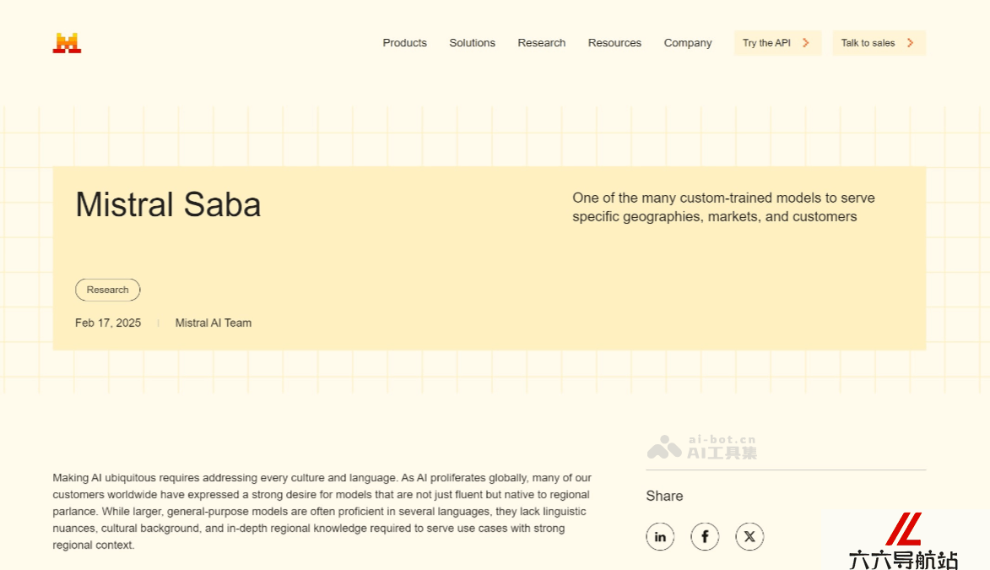
Task: Share the article on X
Action: (x=749, y=536)
